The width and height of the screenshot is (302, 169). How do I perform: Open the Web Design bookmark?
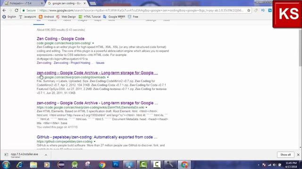[66, 17]
